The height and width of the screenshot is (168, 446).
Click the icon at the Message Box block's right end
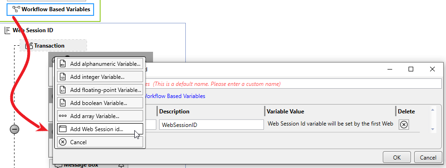pos(122,165)
